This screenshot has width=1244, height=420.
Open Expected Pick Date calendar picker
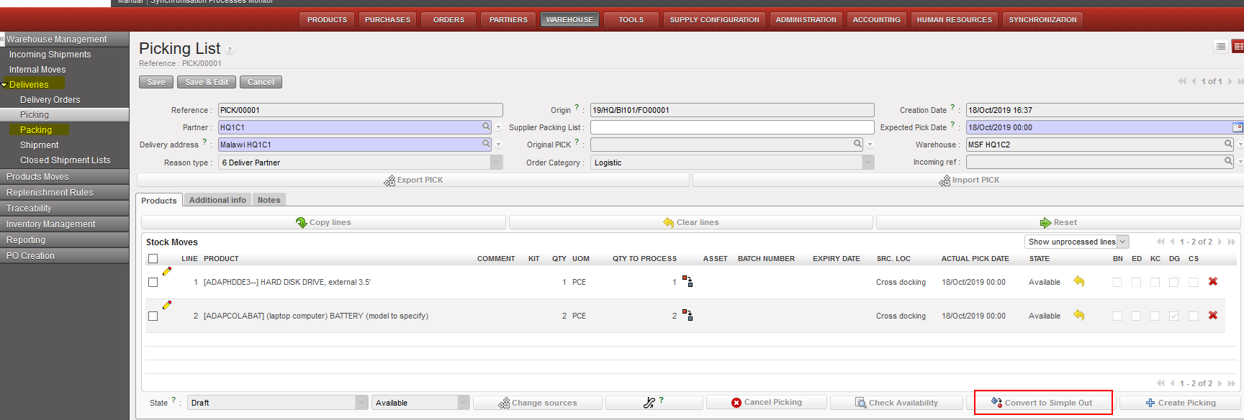[1238, 127]
